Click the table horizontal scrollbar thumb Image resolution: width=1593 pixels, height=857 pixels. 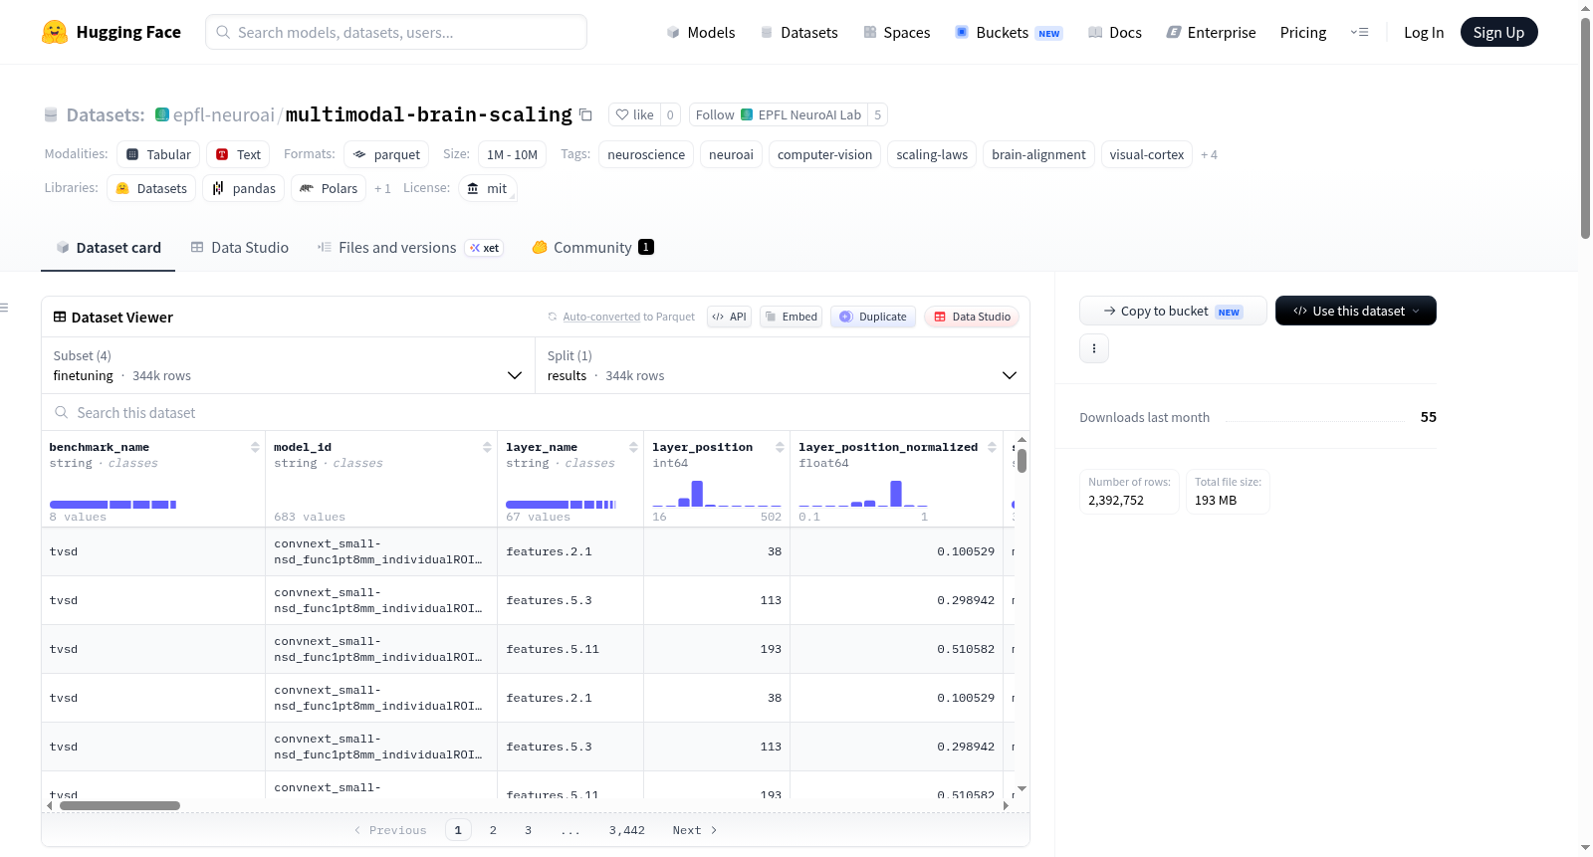[119, 805]
